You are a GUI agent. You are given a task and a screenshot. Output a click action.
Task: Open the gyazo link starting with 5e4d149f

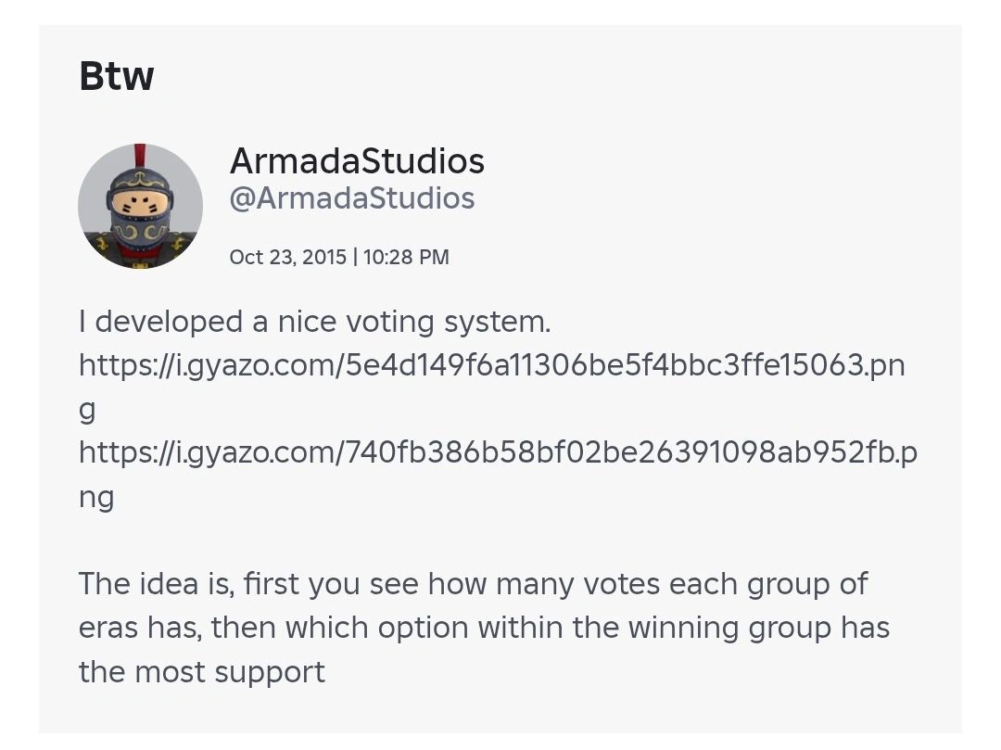491,365
